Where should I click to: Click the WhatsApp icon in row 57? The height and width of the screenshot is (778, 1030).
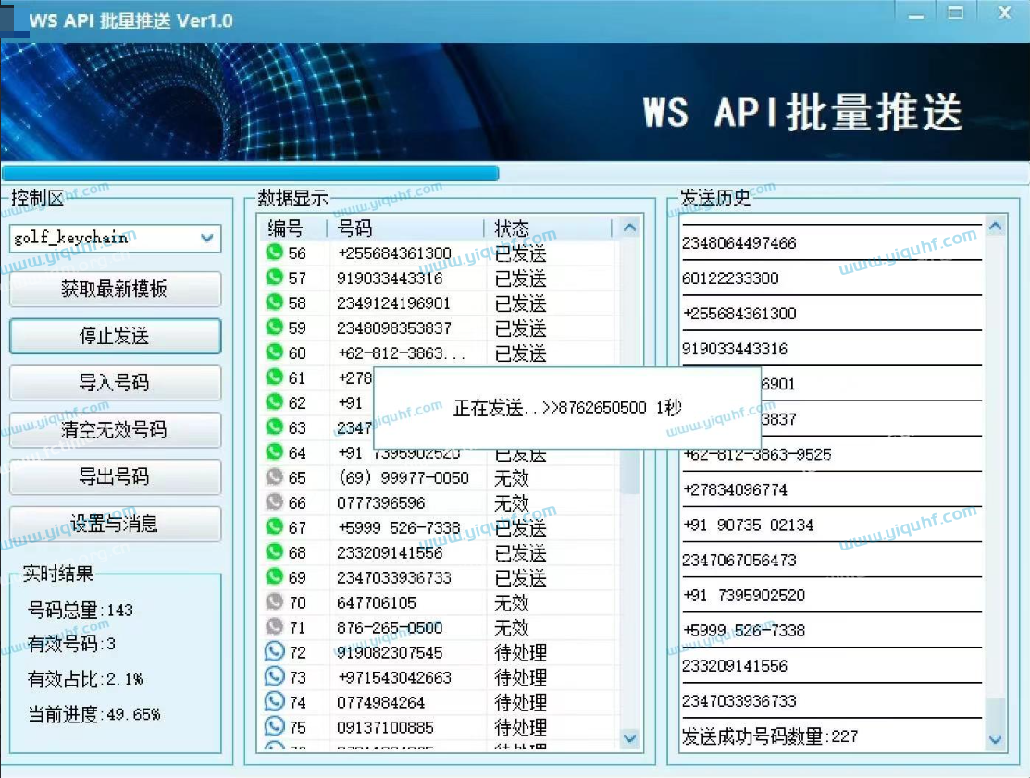275,277
